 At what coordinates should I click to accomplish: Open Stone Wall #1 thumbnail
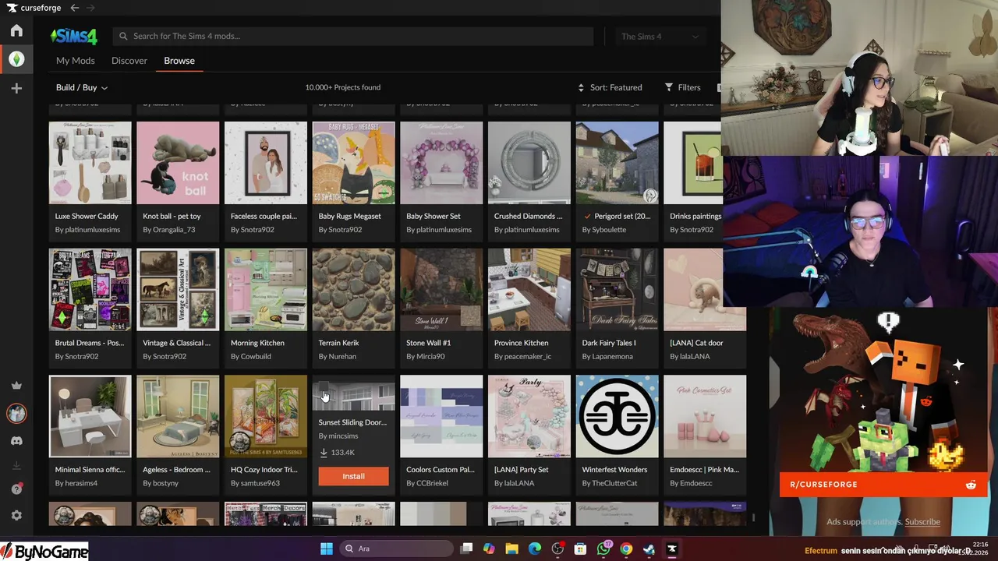click(x=441, y=290)
